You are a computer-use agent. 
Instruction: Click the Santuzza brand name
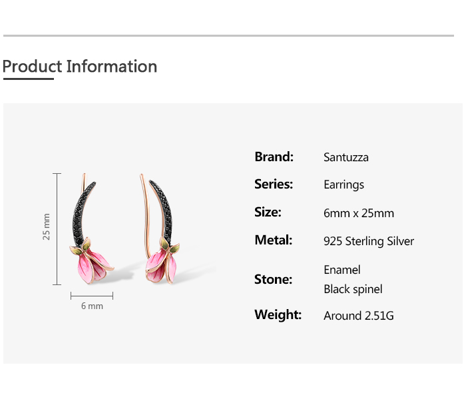pos(346,157)
